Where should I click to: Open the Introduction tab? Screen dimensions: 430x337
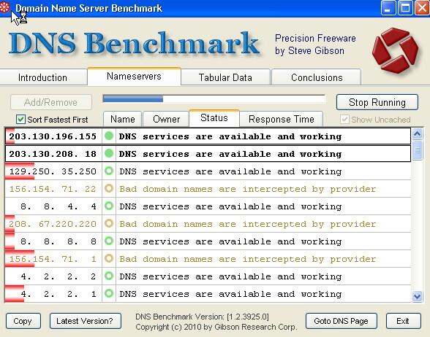point(42,77)
